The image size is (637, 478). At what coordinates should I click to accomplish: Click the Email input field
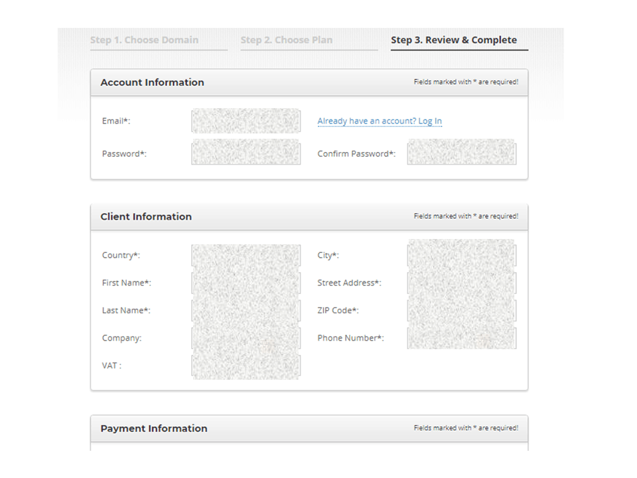[x=246, y=121]
